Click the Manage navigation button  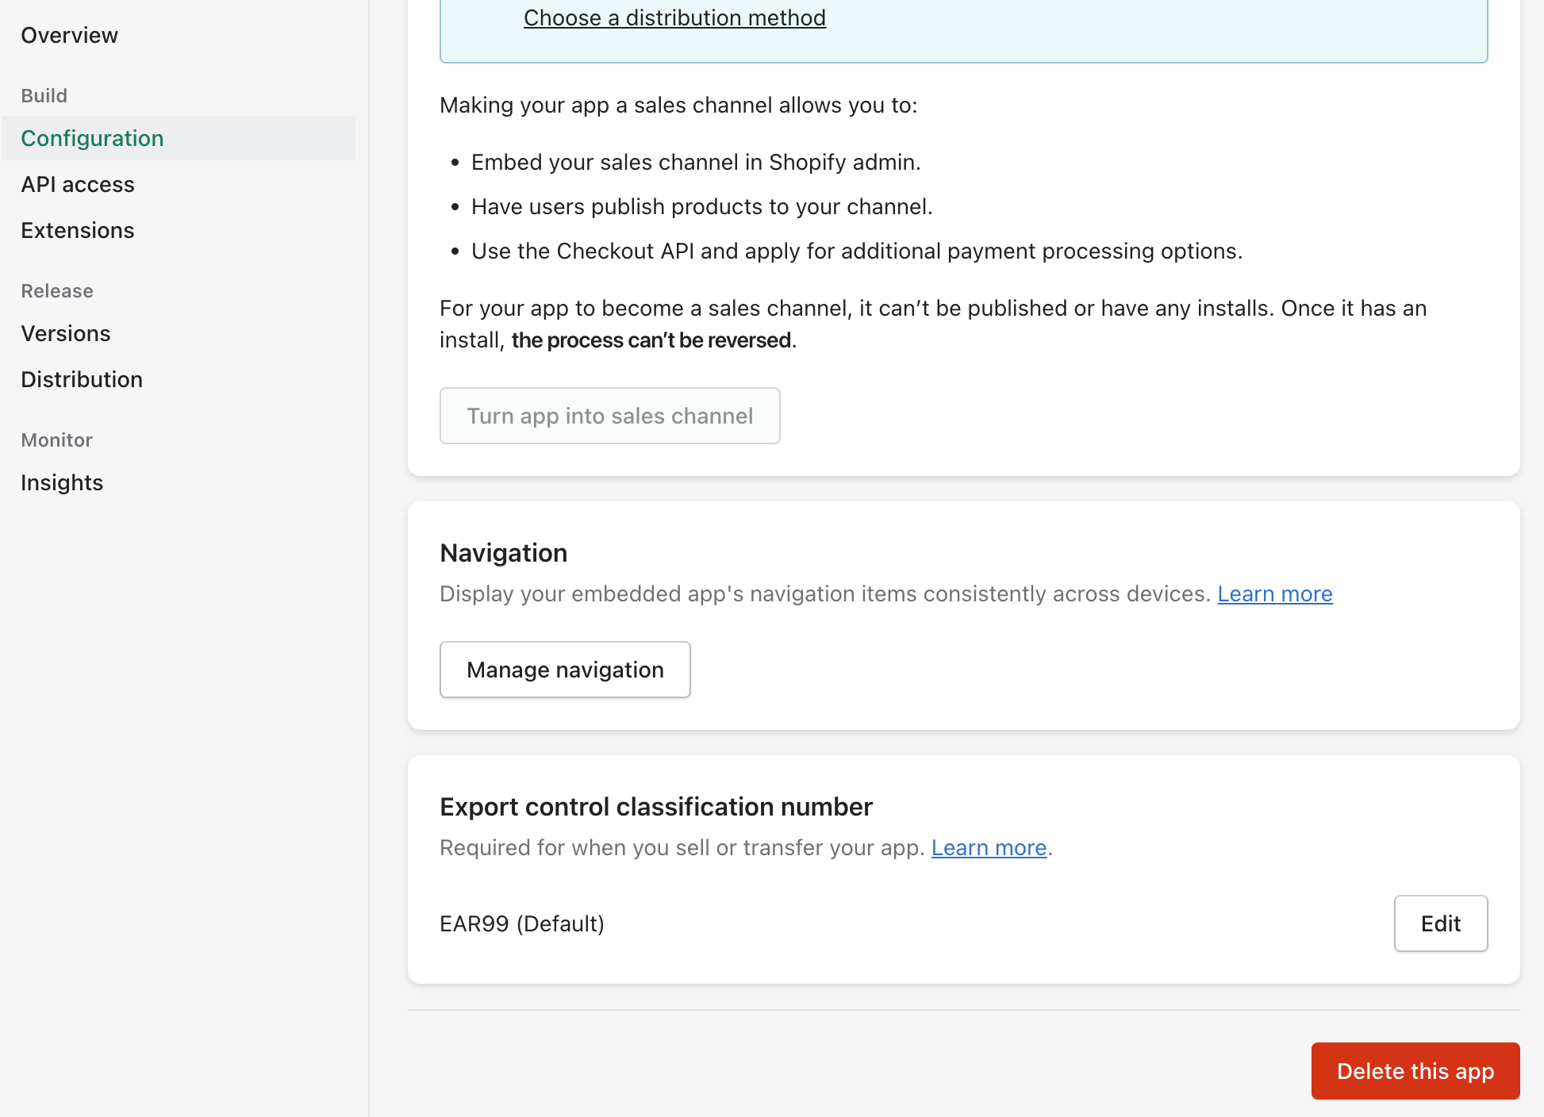tap(565, 670)
